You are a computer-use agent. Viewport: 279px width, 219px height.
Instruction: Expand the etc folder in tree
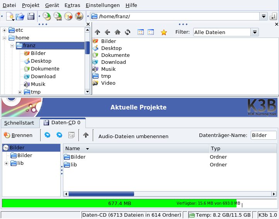5,30
